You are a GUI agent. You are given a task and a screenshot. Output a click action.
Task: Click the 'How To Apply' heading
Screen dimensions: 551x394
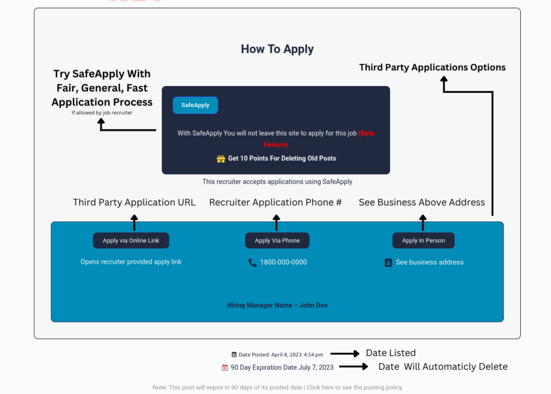tap(277, 49)
